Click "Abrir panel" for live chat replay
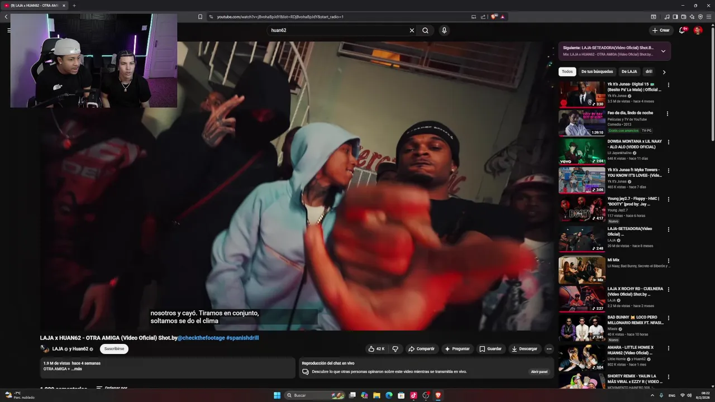This screenshot has height=402, width=715. (539, 372)
